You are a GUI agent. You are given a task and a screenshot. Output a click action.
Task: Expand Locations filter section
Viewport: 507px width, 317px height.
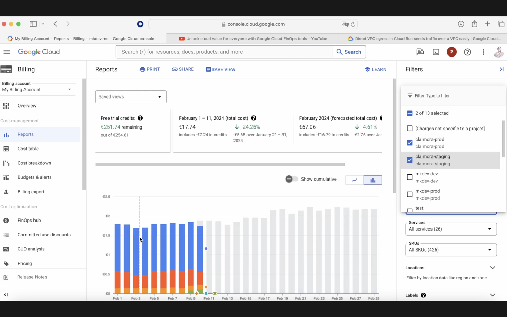click(493, 268)
